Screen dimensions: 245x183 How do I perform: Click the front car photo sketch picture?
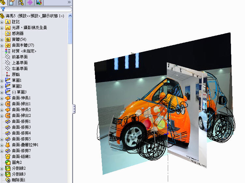click(187, 115)
